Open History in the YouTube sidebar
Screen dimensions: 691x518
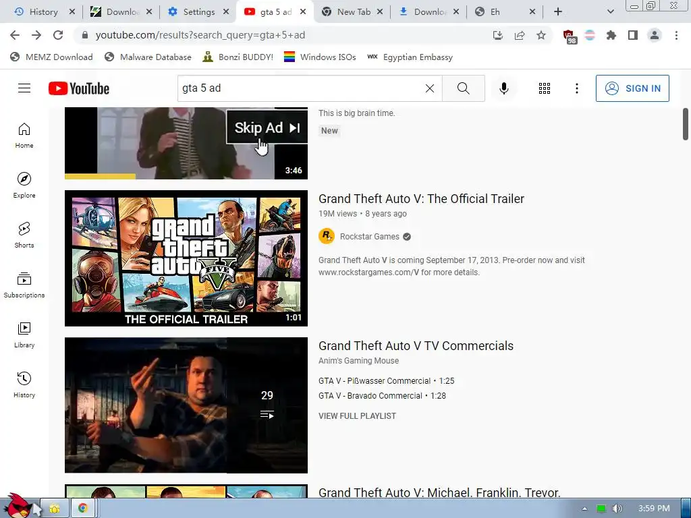point(24,385)
